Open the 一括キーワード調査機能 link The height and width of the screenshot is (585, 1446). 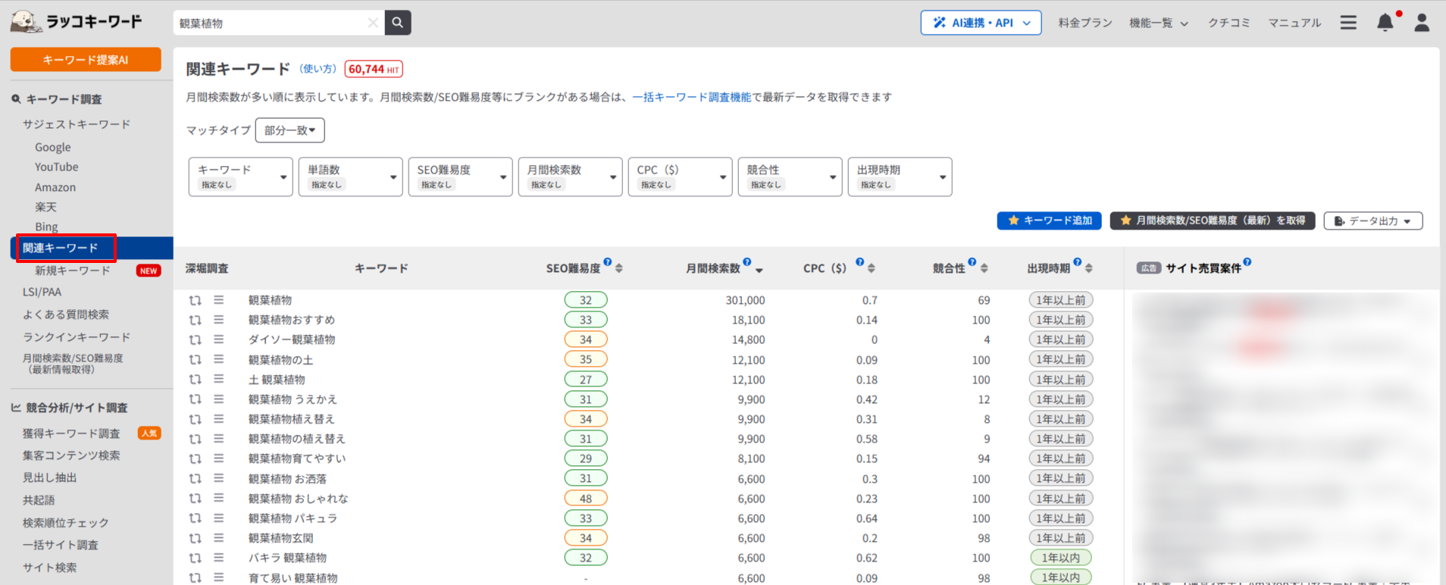coord(692,97)
